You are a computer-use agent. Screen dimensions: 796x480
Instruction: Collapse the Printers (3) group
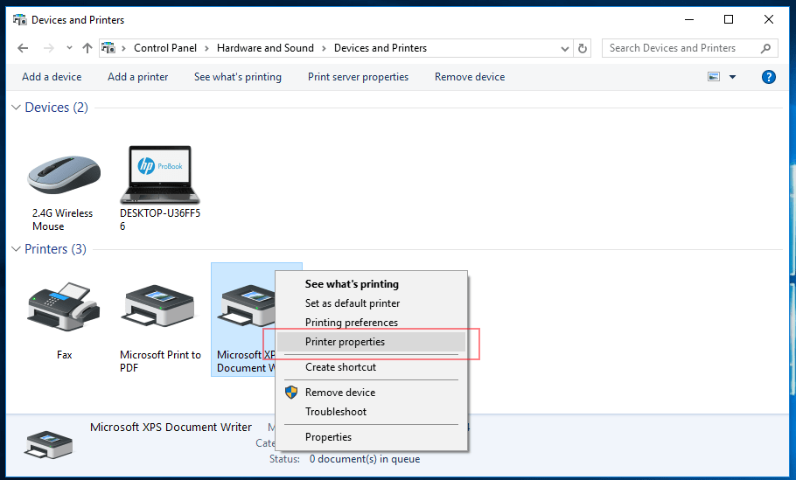coord(17,249)
